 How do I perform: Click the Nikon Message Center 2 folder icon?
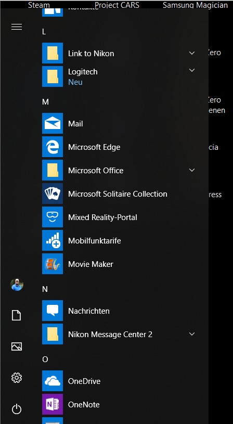click(x=53, y=334)
